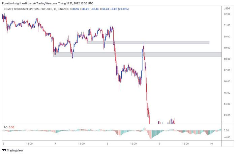Click the TradingView logo icon
The width and height of the screenshot is (236, 154).
[4, 150]
